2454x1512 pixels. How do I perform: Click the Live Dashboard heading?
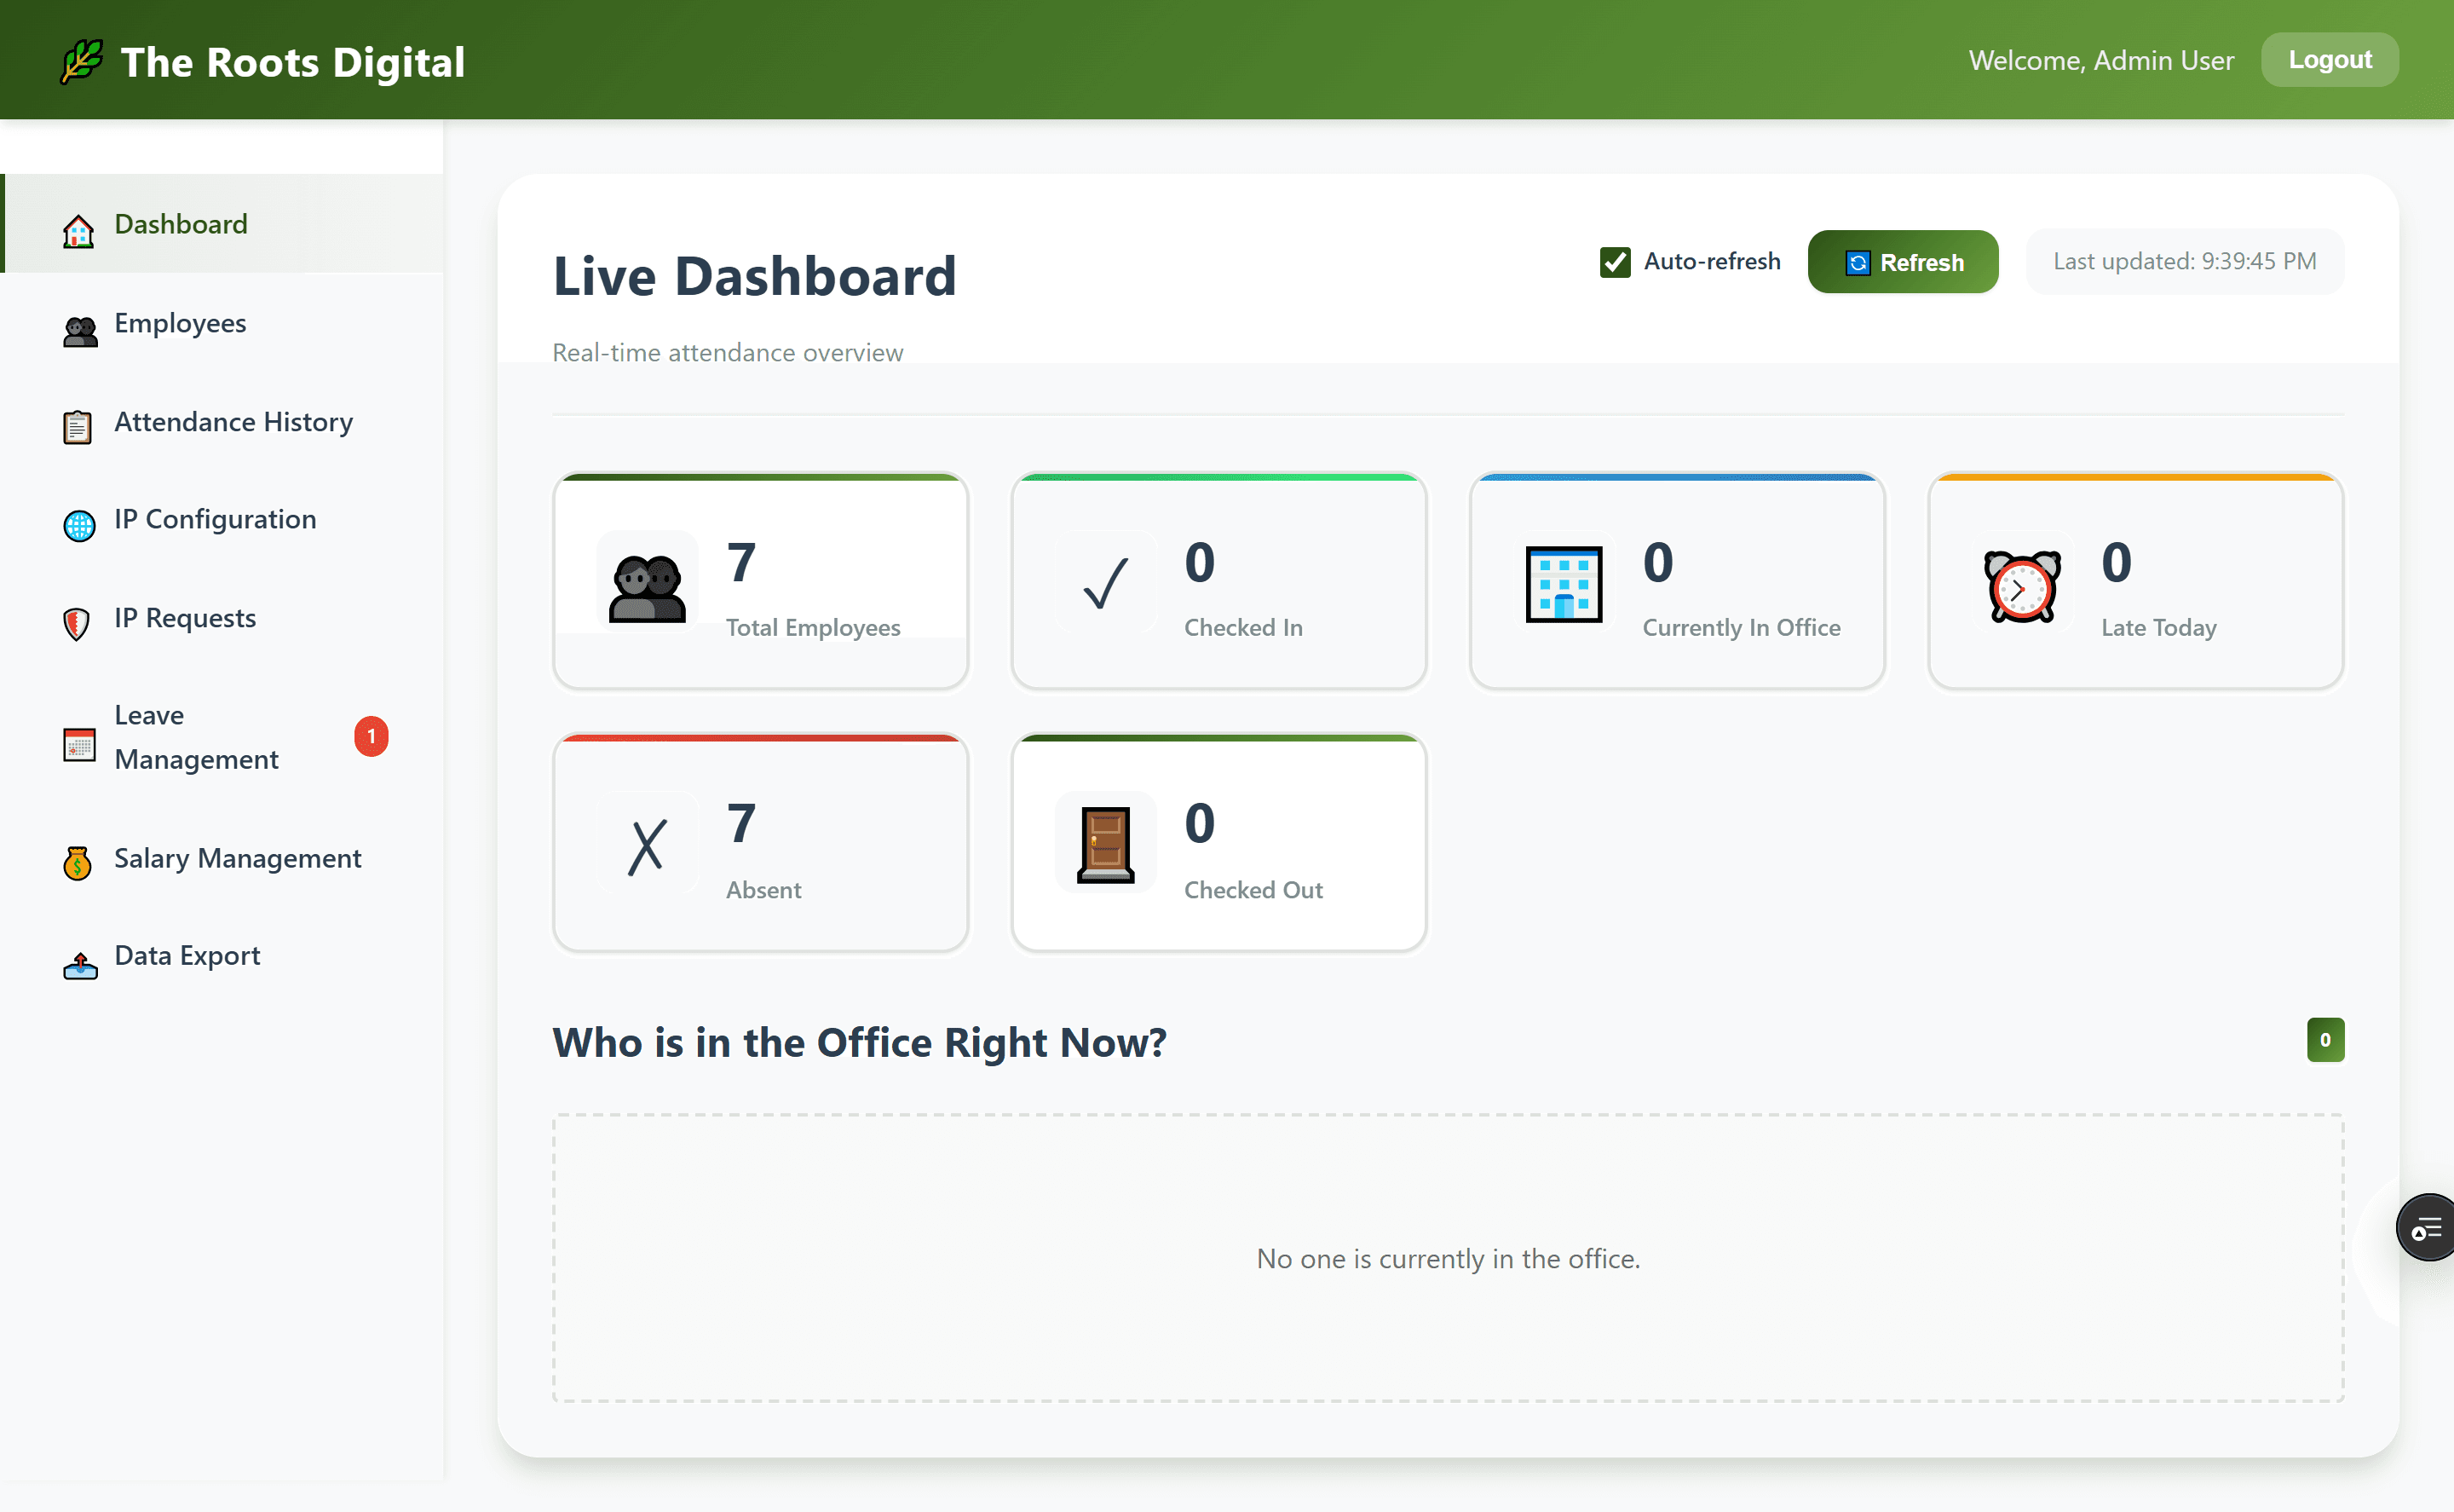coord(755,276)
